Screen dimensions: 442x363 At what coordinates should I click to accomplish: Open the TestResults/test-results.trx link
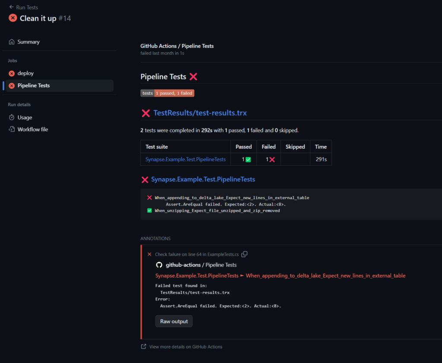200,113
